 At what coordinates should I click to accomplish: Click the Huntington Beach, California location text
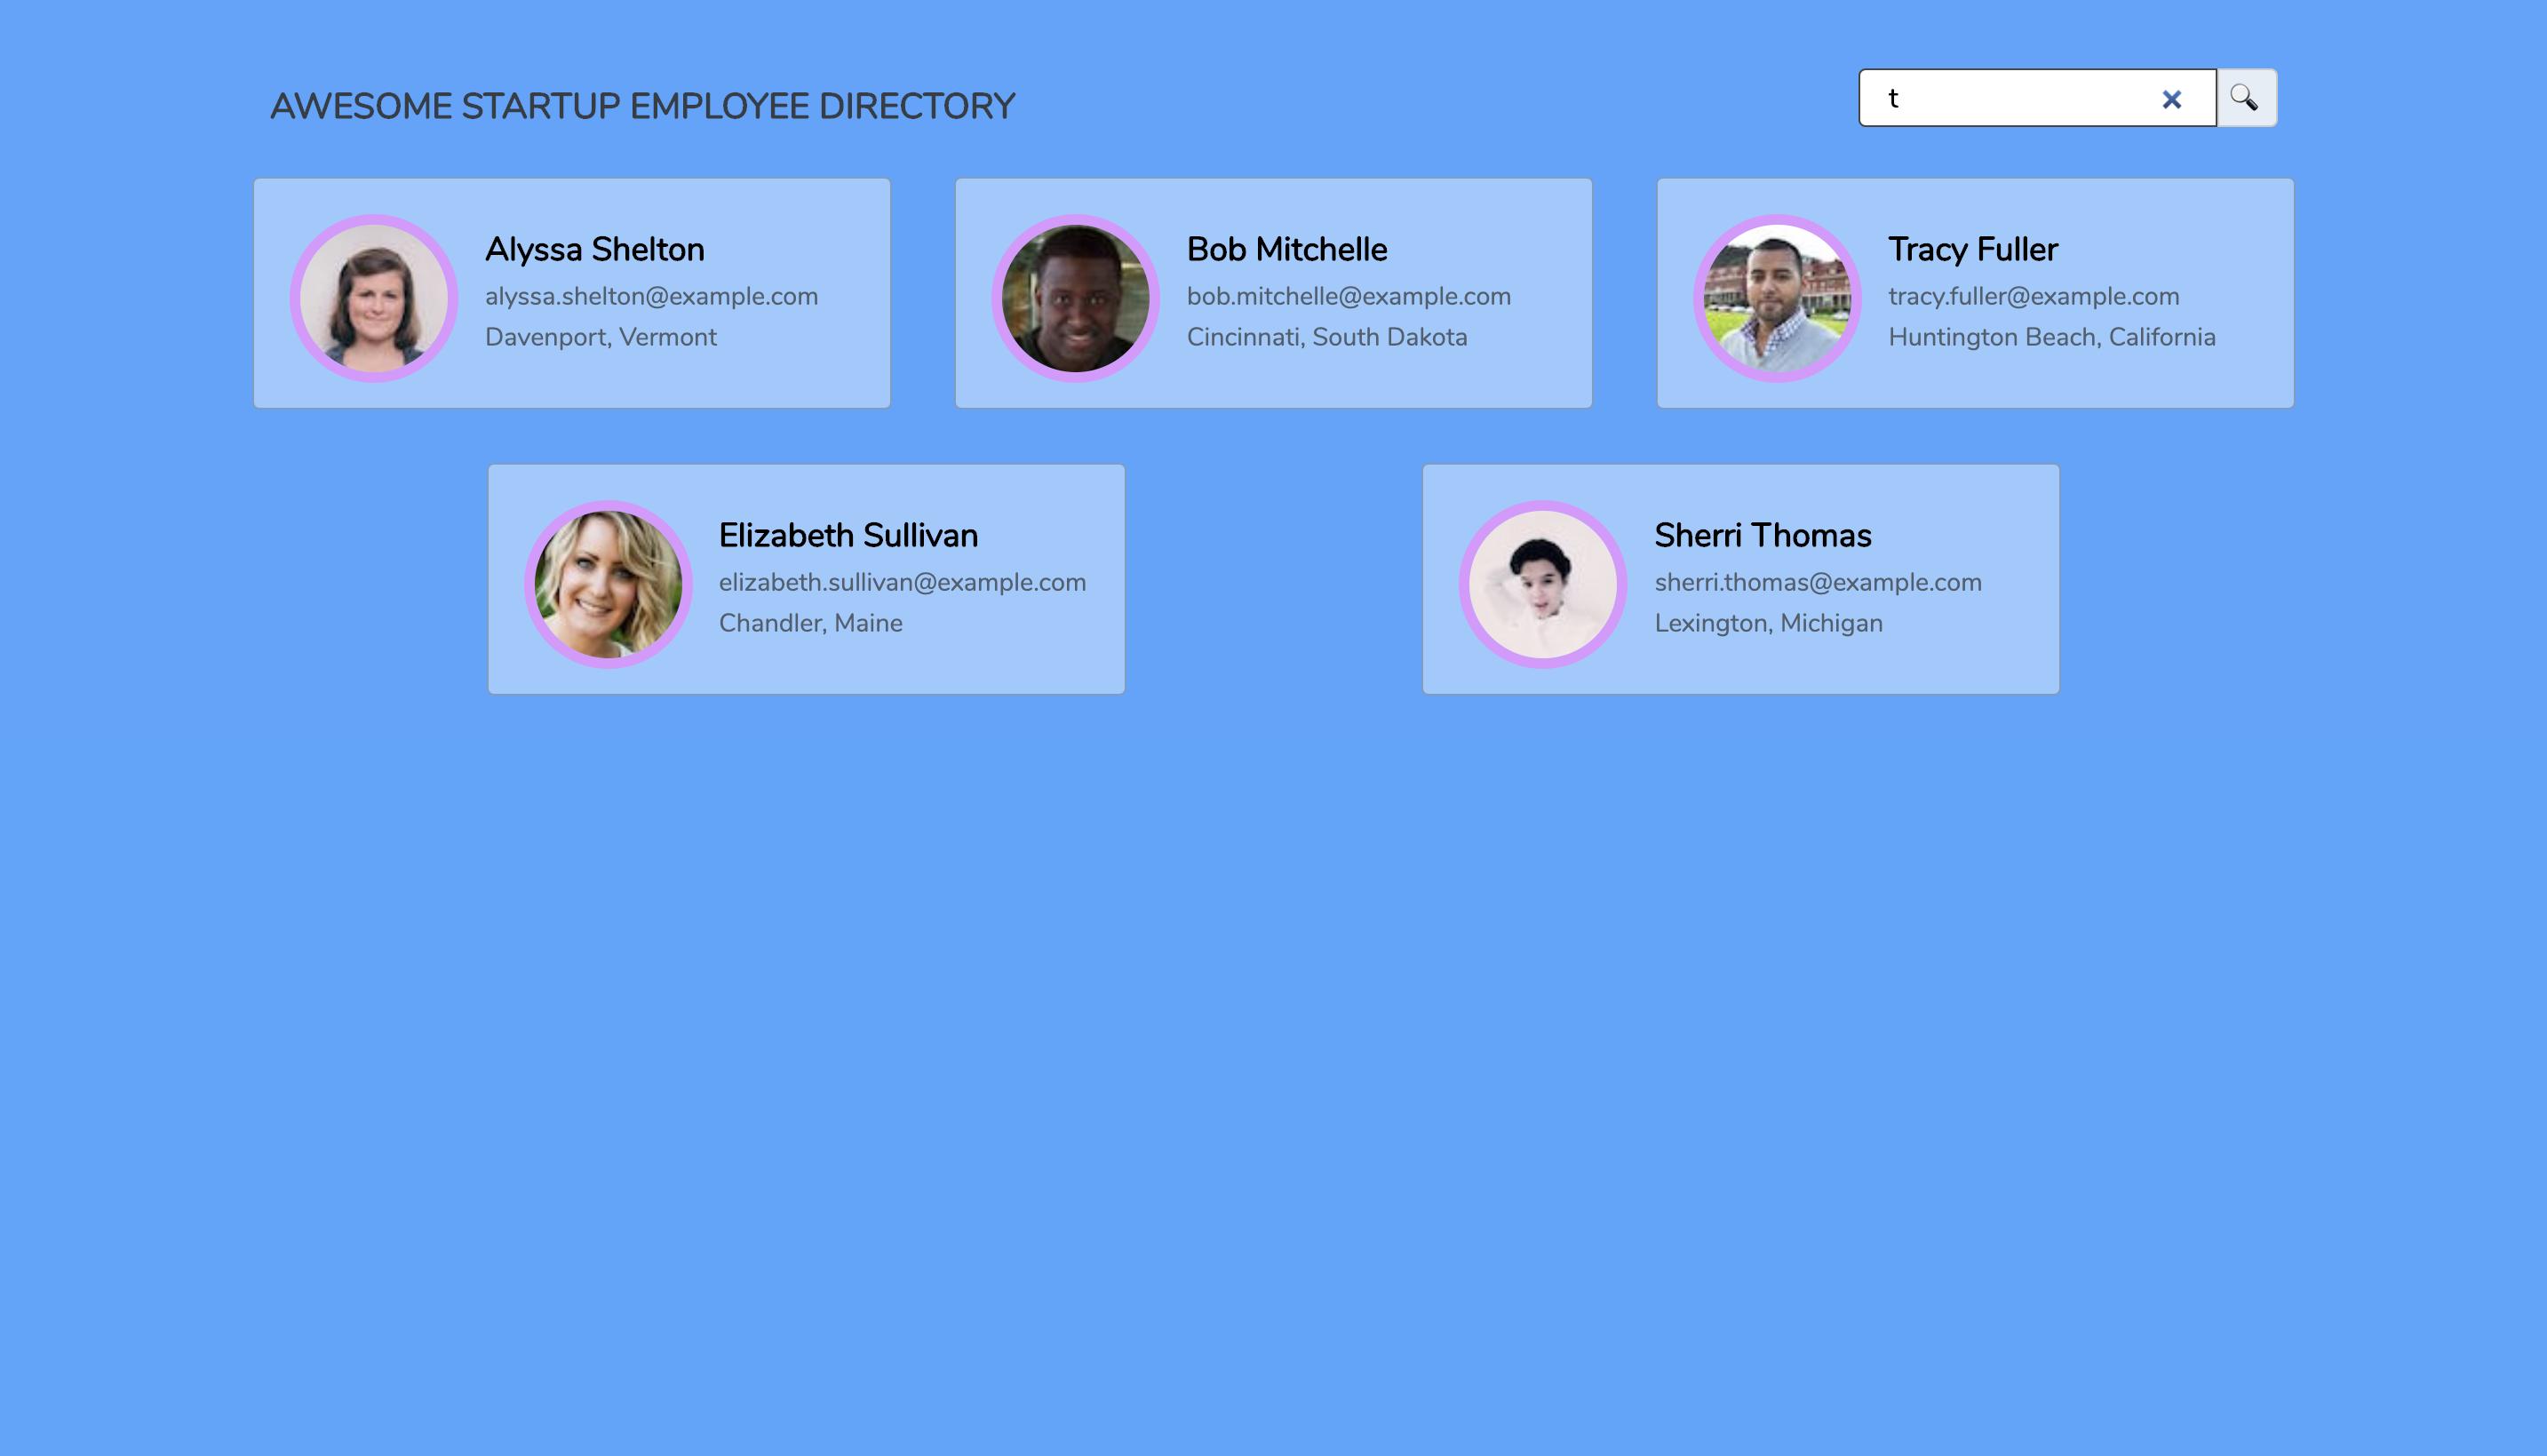pos(2052,337)
